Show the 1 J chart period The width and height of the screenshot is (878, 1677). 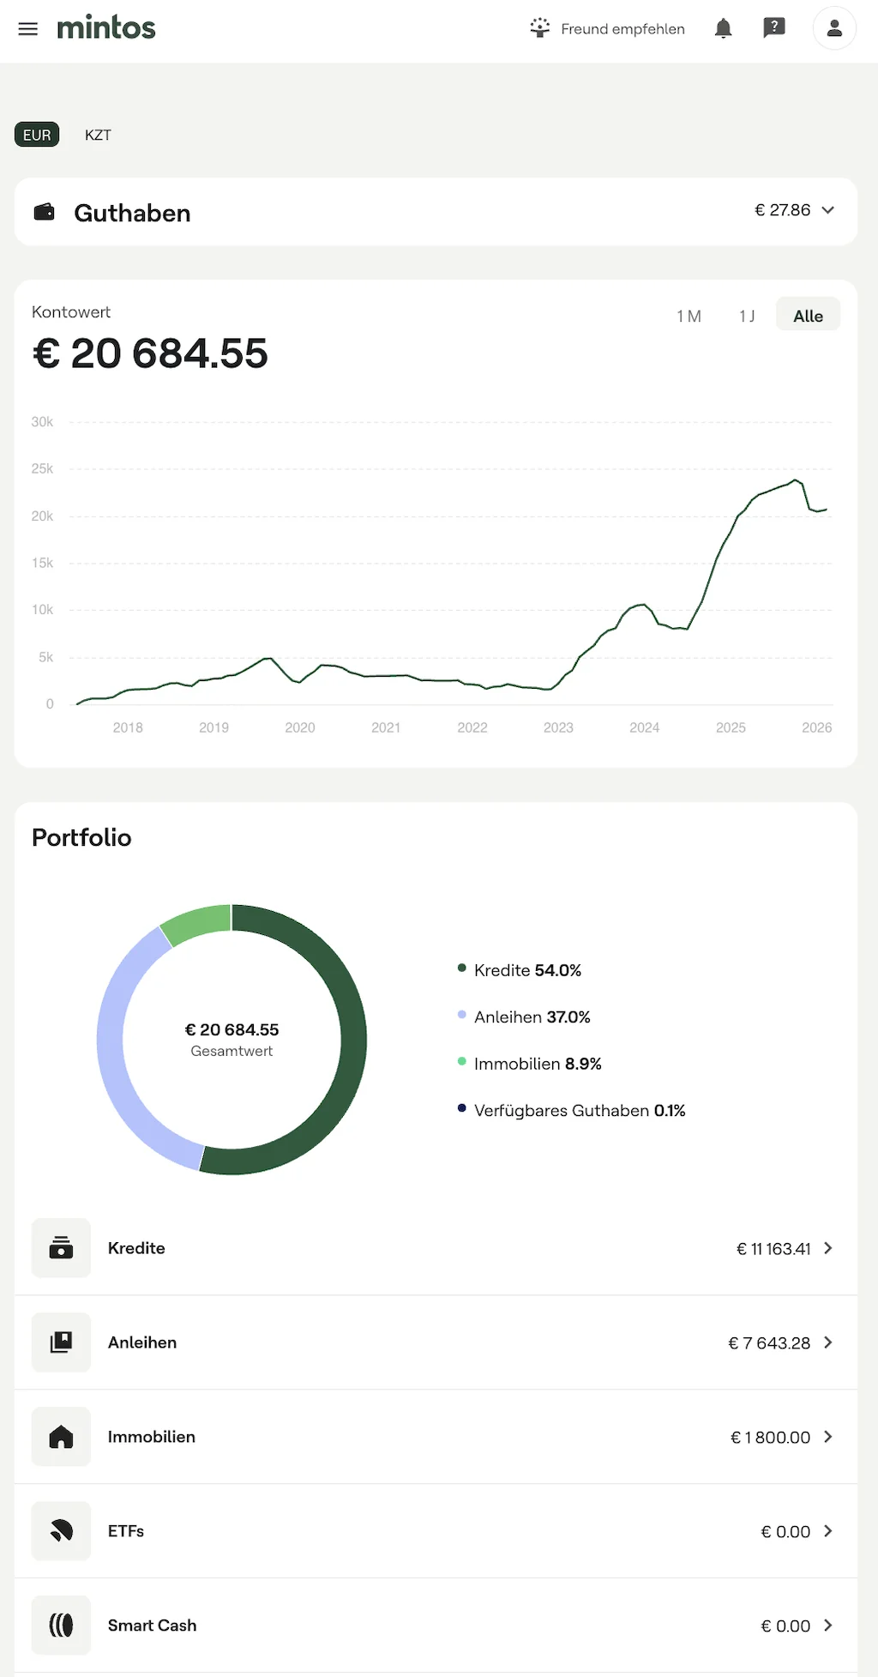[x=747, y=316]
